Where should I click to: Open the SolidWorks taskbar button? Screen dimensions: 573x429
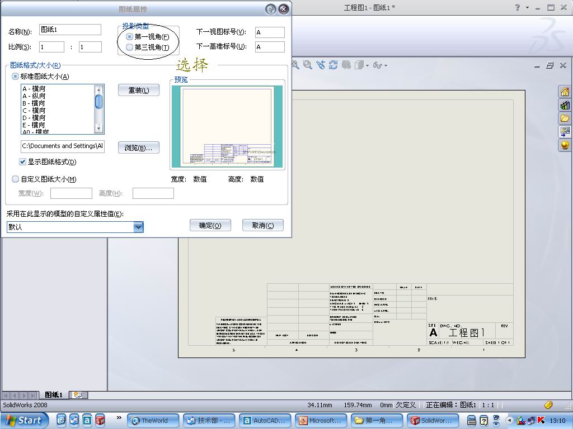tap(433, 421)
